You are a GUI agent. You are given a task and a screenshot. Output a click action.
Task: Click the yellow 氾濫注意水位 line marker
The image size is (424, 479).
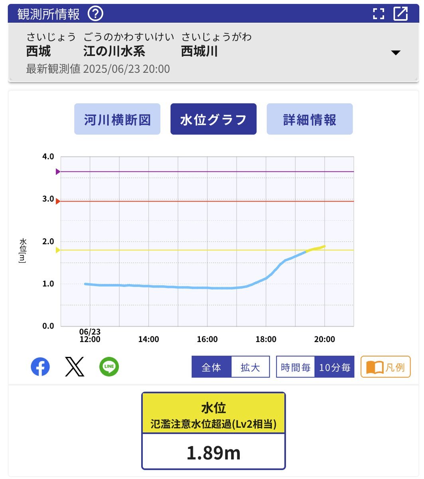click(x=58, y=250)
